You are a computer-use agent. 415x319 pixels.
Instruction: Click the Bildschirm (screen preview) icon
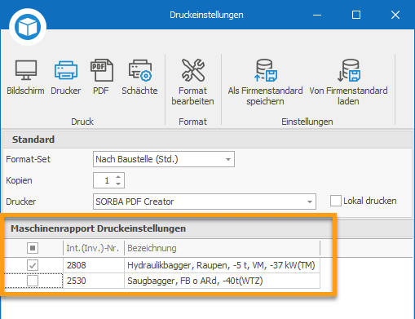click(26, 70)
